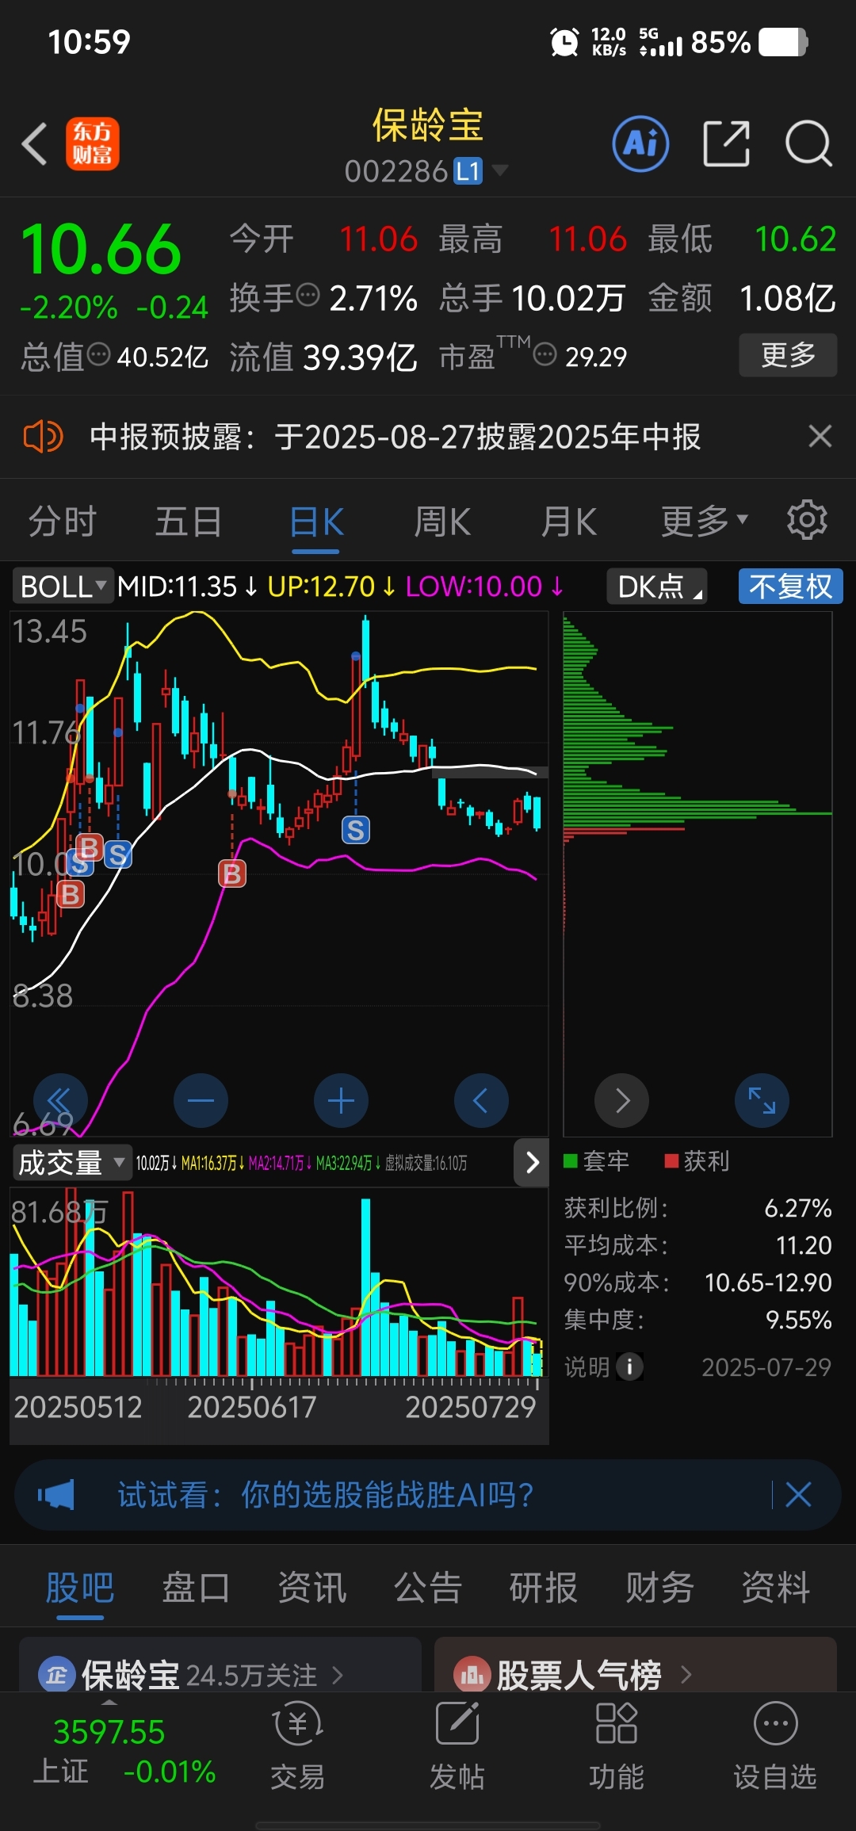Open the 公告 tab

pyautogui.click(x=428, y=1588)
